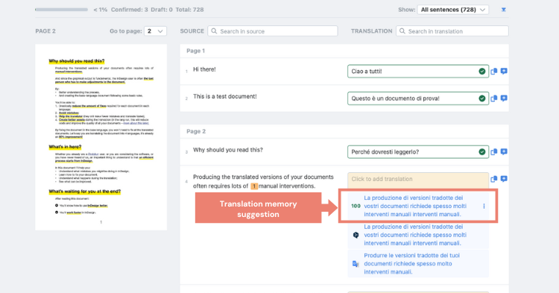Click the "SOURCE" column heading
This screenshot has width=559, height=293.
point(192,31)
